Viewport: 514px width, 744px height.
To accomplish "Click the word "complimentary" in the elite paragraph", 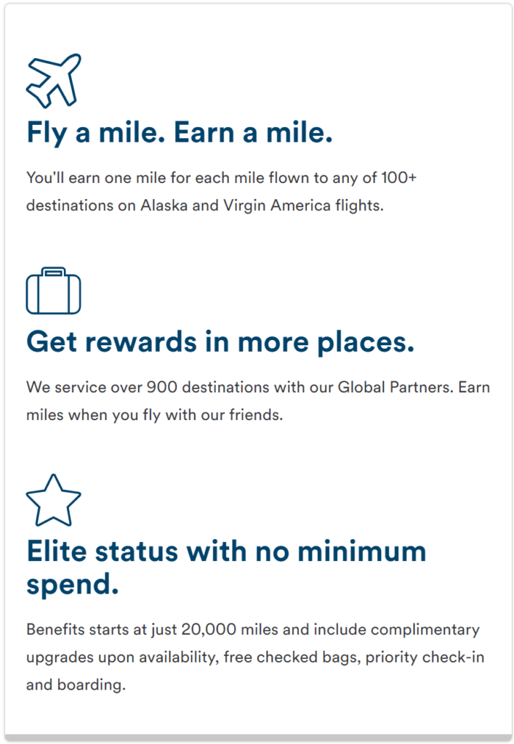I will tap(425, 630).
